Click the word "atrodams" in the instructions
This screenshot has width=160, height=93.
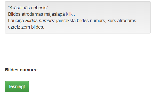coord(127,21)
